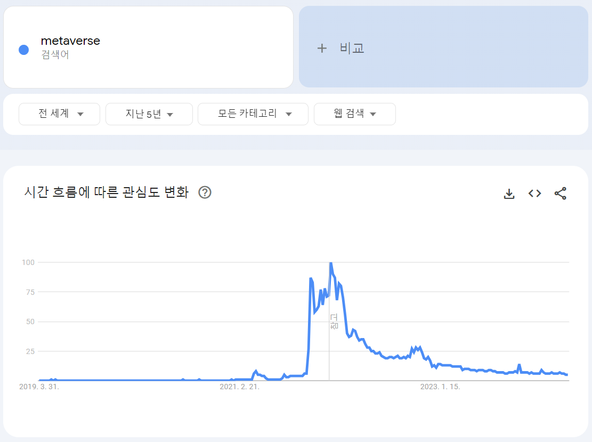Download the interest-over-time chart data

tap(509, 194)
